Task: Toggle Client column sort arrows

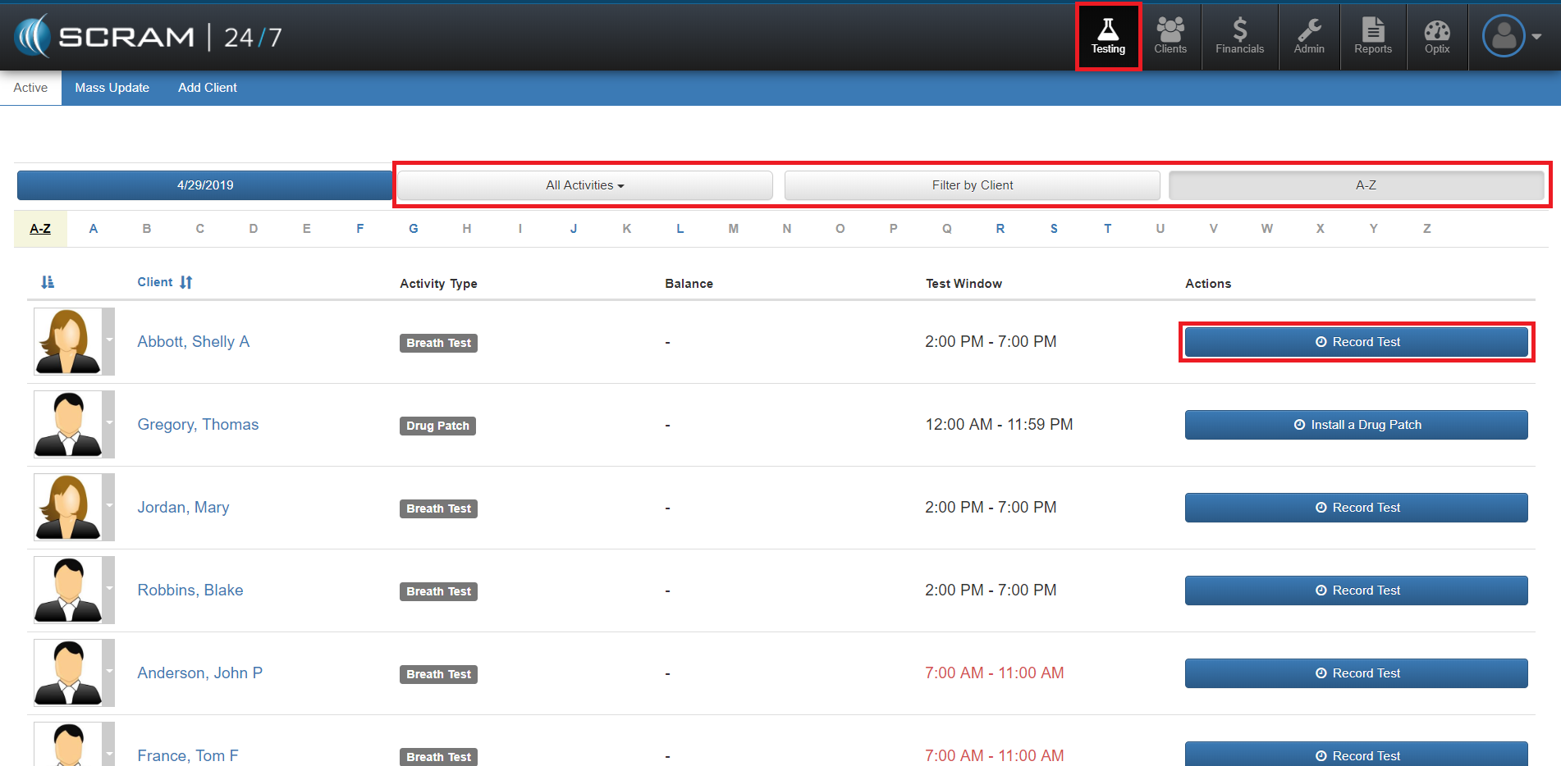Action: click(186, 282)
